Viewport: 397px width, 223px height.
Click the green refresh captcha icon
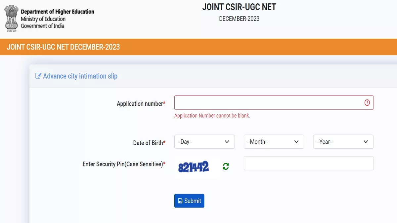pos(226,167)
